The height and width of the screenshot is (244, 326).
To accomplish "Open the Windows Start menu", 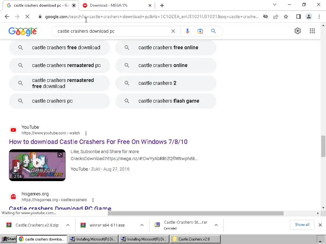I will coord(9,239).
